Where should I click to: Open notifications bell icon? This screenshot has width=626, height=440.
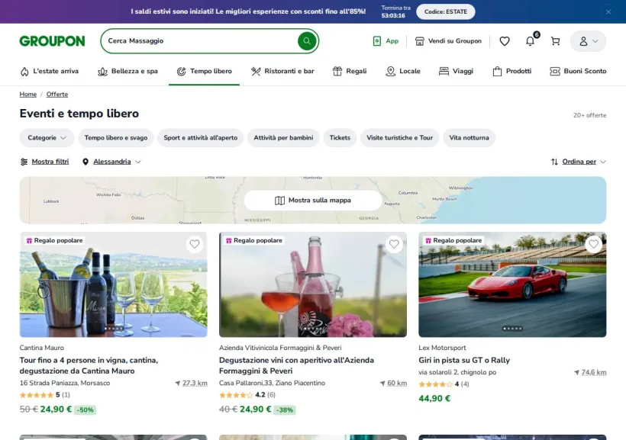point(530,41)
